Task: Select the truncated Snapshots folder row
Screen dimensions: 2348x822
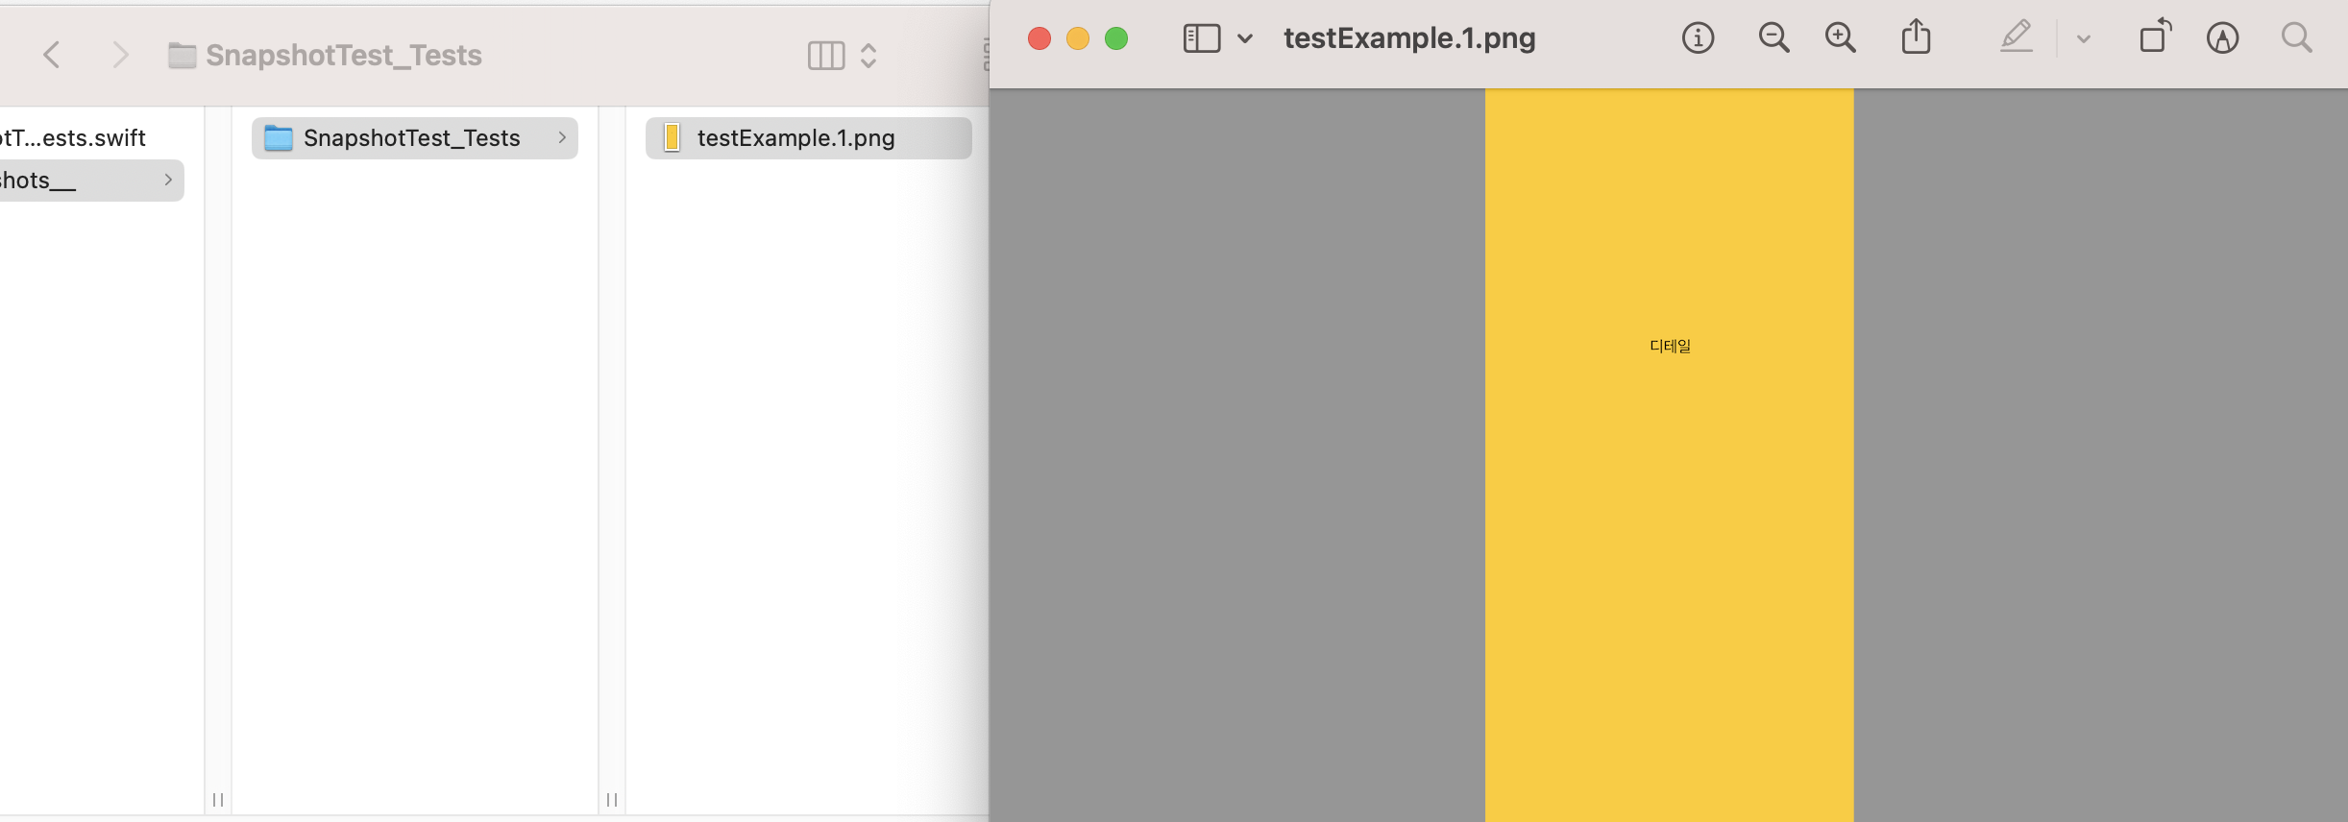Action: (x=92, y=181)
